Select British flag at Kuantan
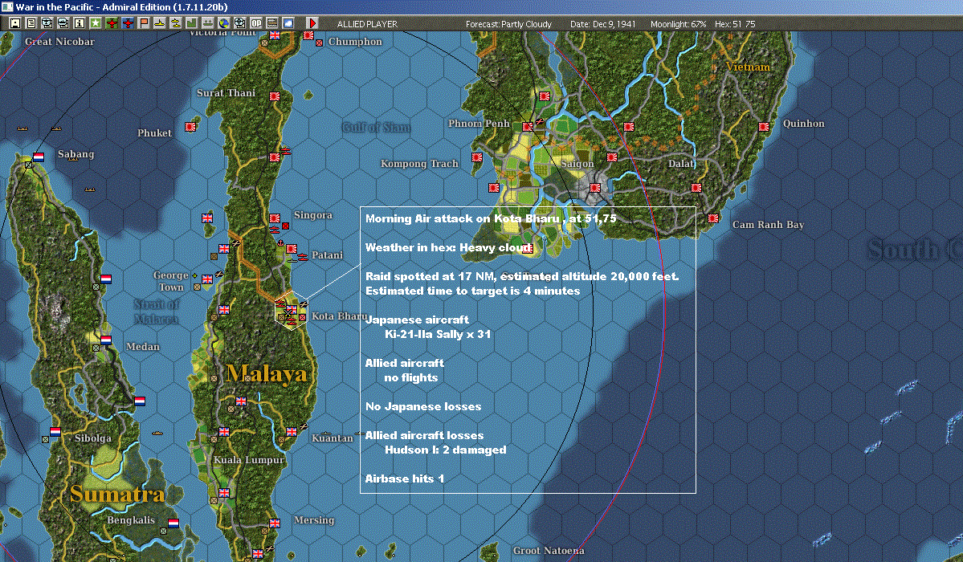Image resolution: width=963 pixels, height=562 pixels. (x=292, y=432)
